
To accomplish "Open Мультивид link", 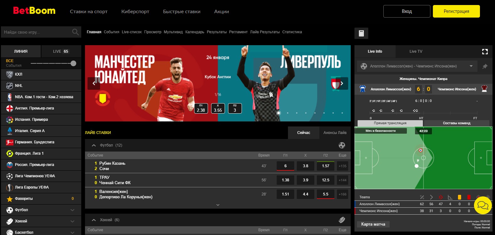I will click(x=173, y=32).
